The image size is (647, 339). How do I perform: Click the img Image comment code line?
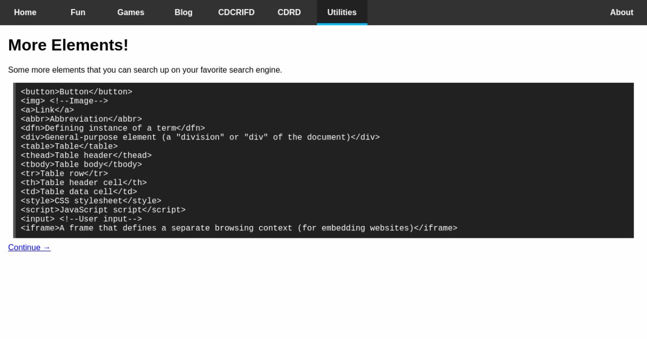[x=64, y=101]
